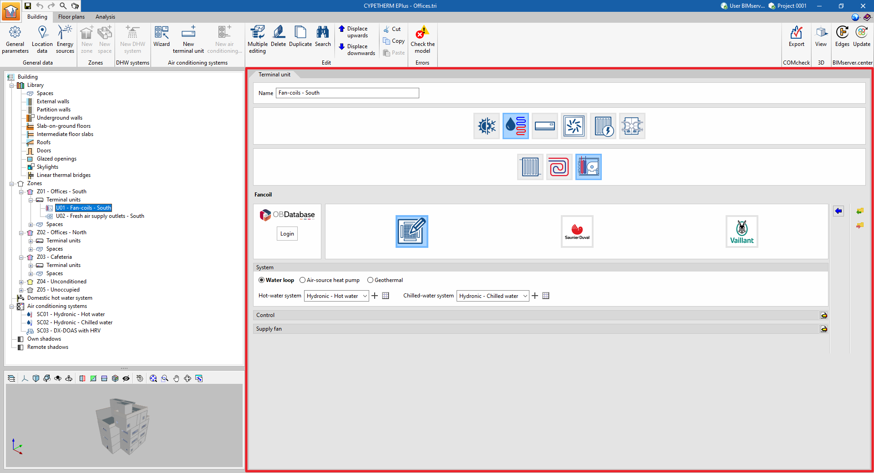Expand the Supply fan section
The image size is (874, 473).
(x=824, y=329)
